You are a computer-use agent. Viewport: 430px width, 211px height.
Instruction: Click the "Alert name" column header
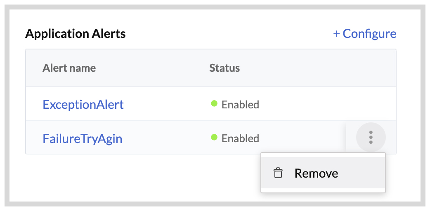(69, 68)
